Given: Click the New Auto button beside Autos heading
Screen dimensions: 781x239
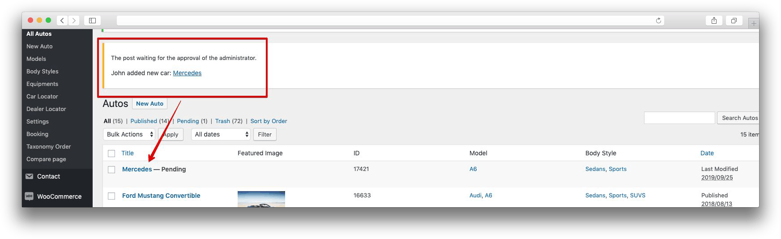Looking at the screenshot, I should [x=149, y=103].
